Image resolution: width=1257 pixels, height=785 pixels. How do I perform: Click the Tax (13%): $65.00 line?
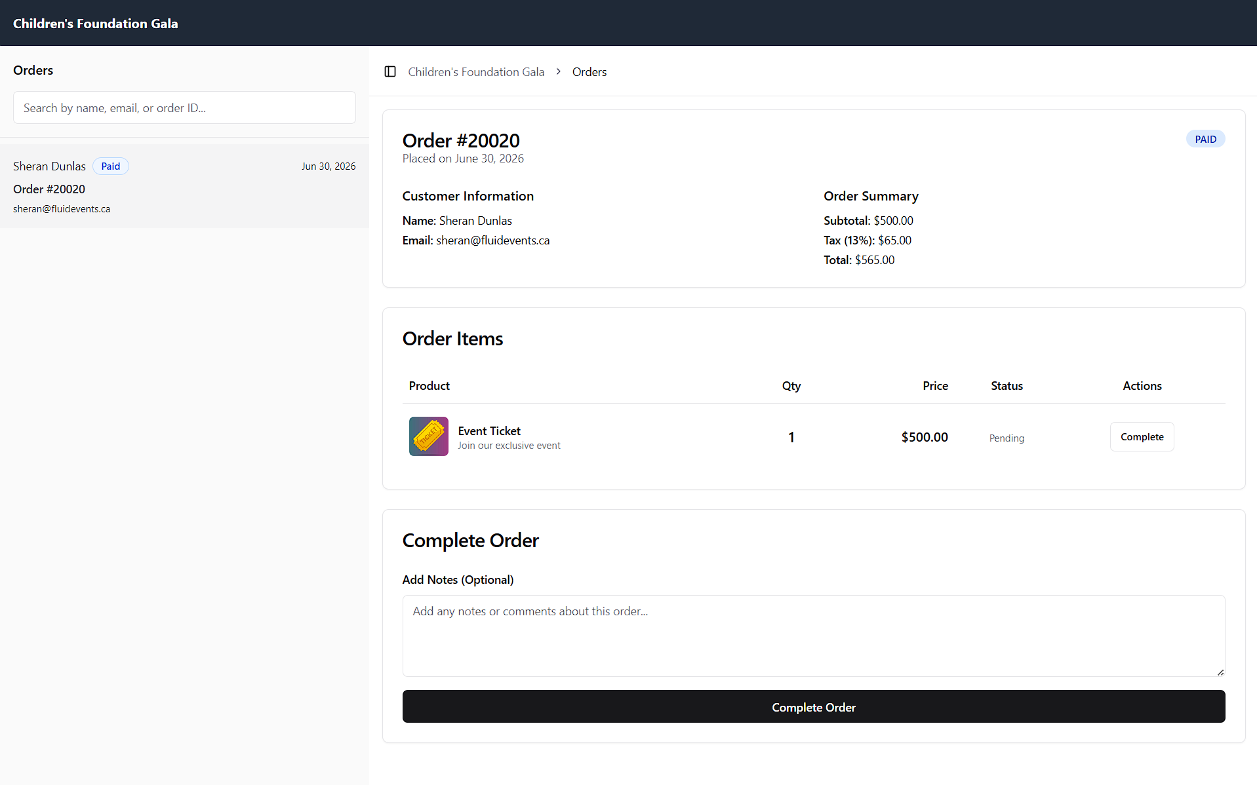coord(868,240)
